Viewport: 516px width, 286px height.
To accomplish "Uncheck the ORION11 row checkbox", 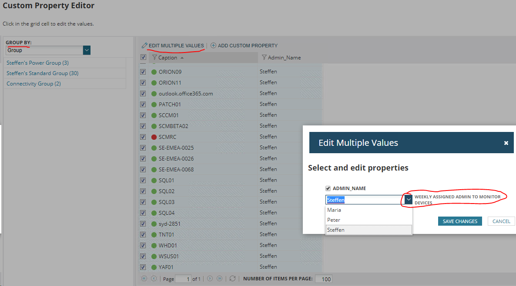I will click(x=143, y=83).
